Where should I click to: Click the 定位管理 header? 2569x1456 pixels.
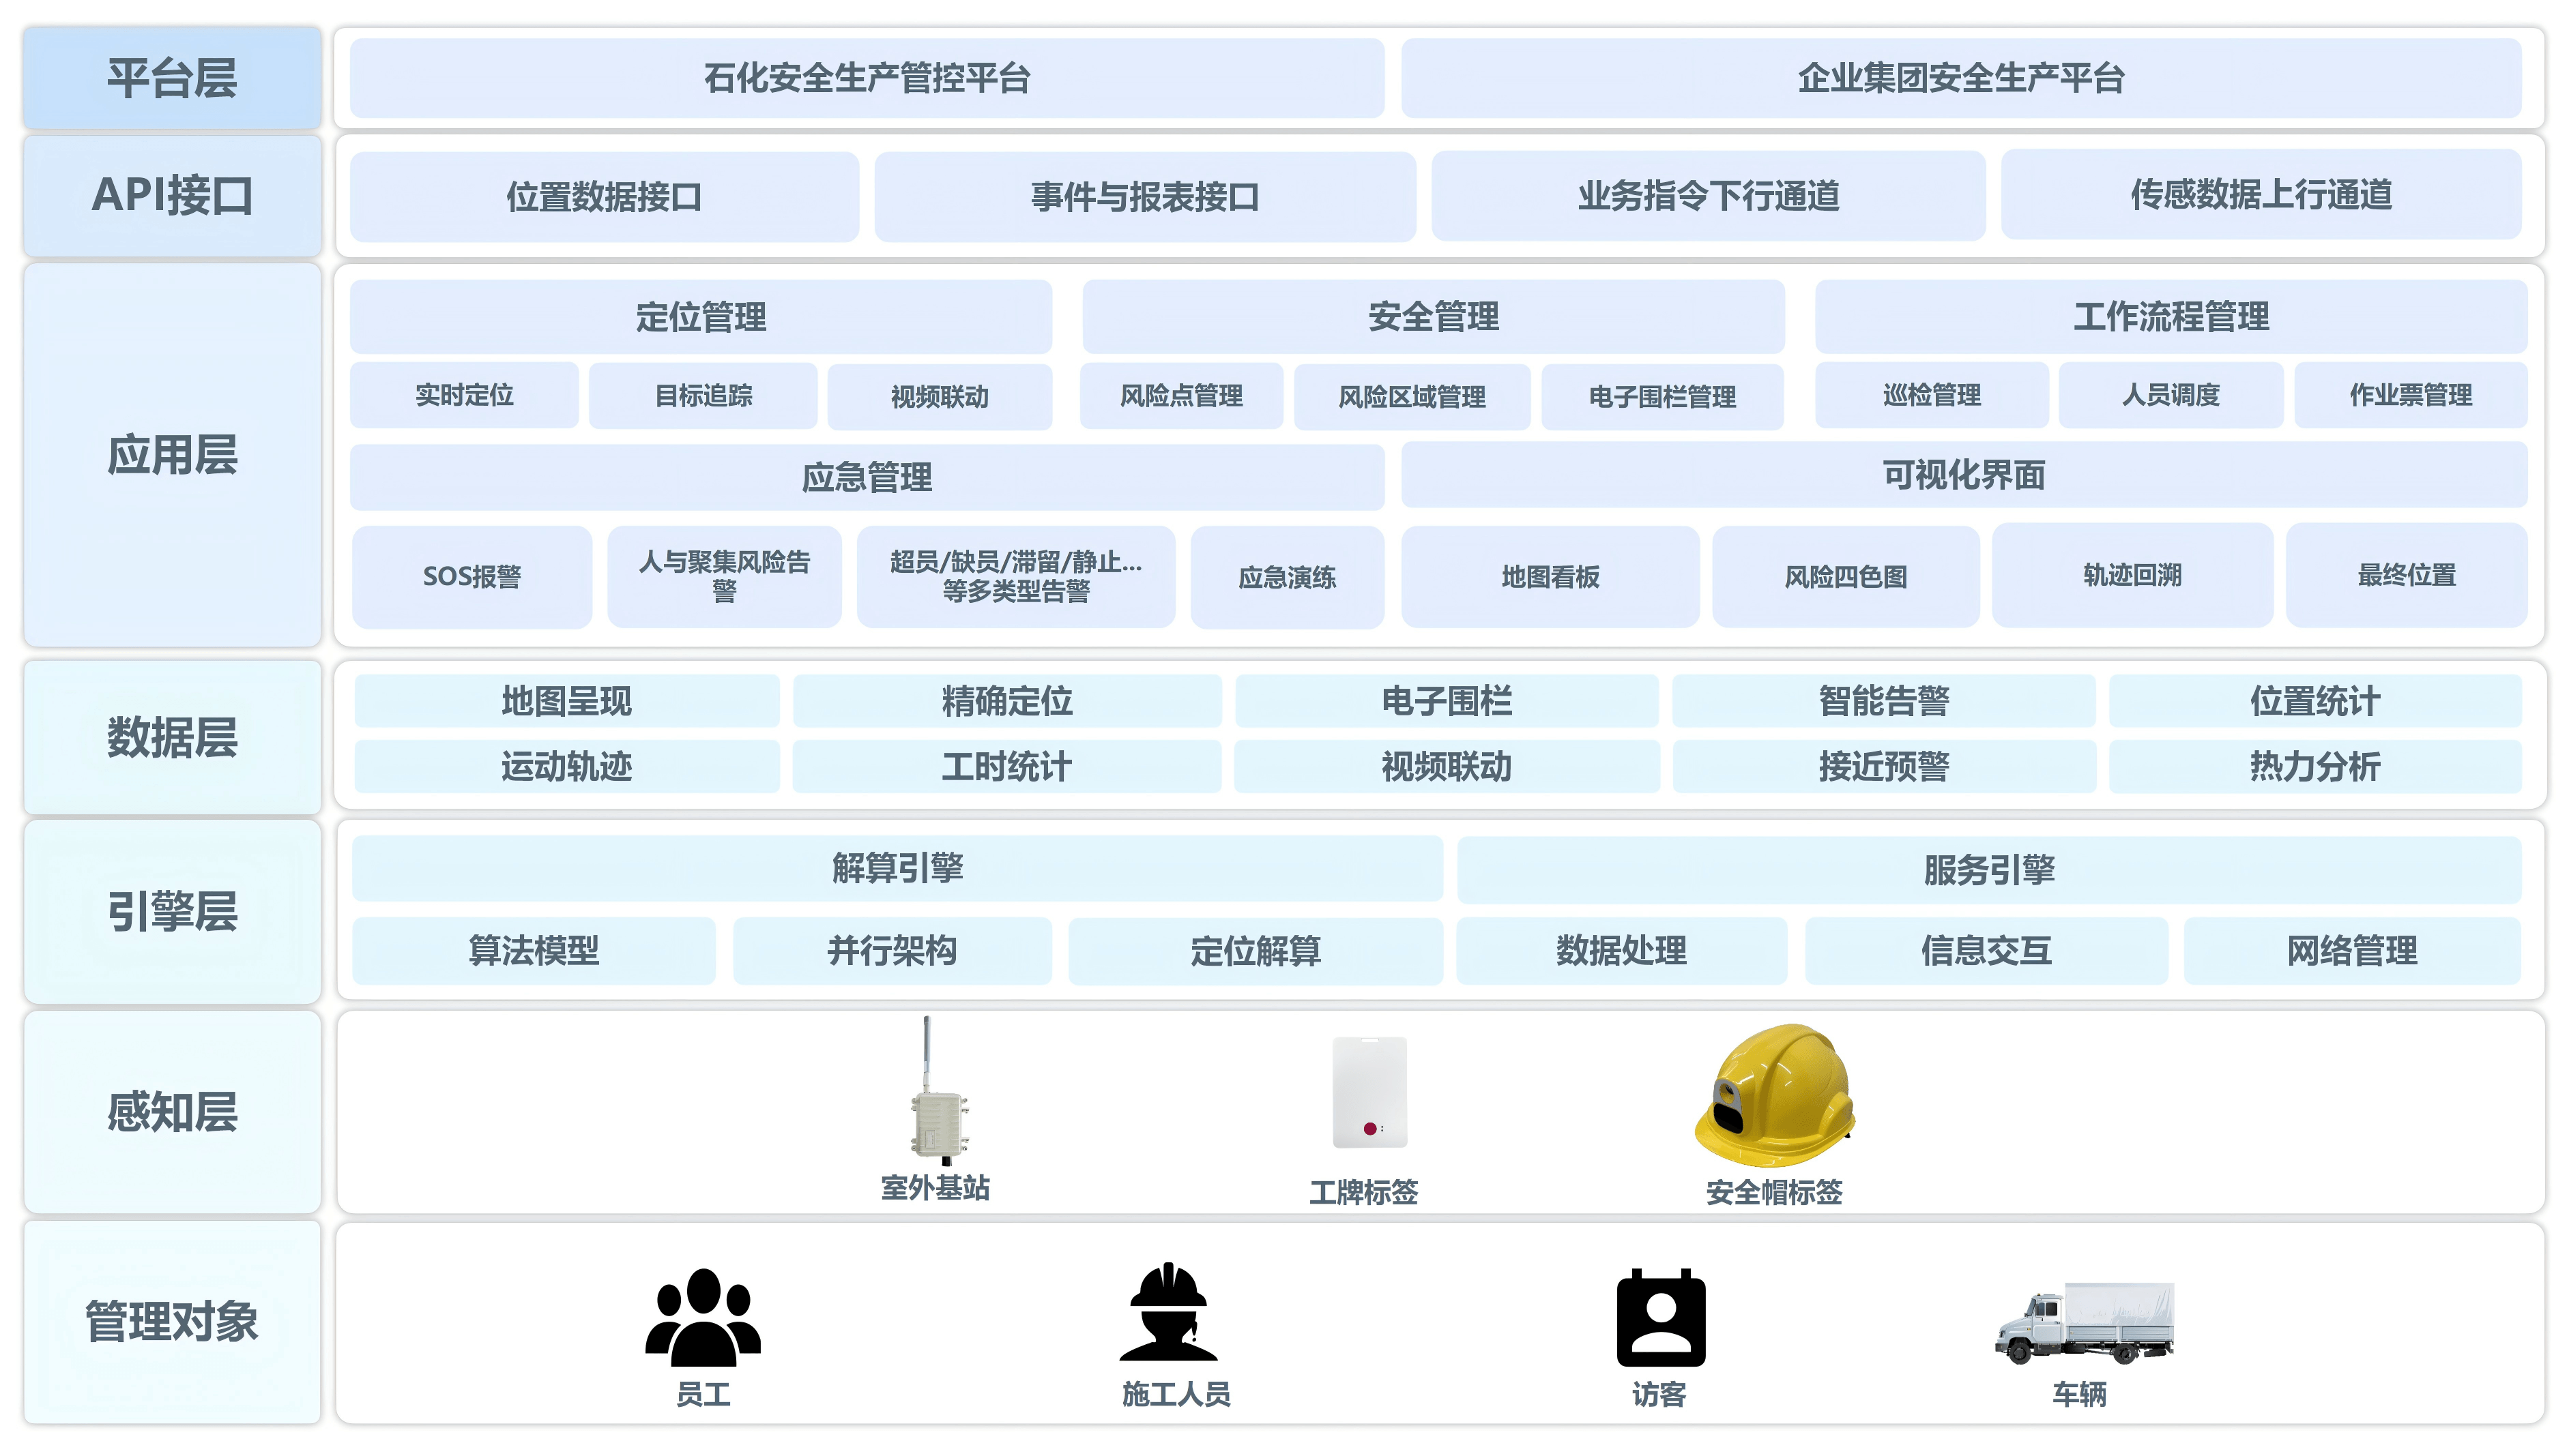[x=700, y=317]
